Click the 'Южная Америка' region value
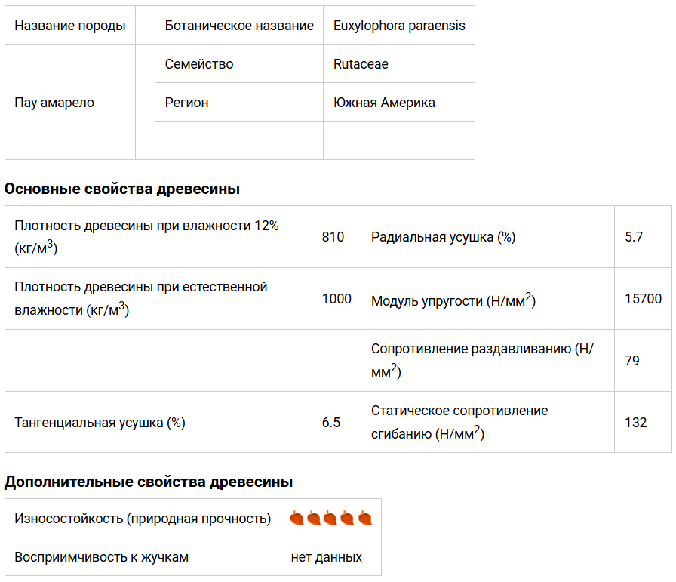Viewport: 676px width, 582px height. 384,103
